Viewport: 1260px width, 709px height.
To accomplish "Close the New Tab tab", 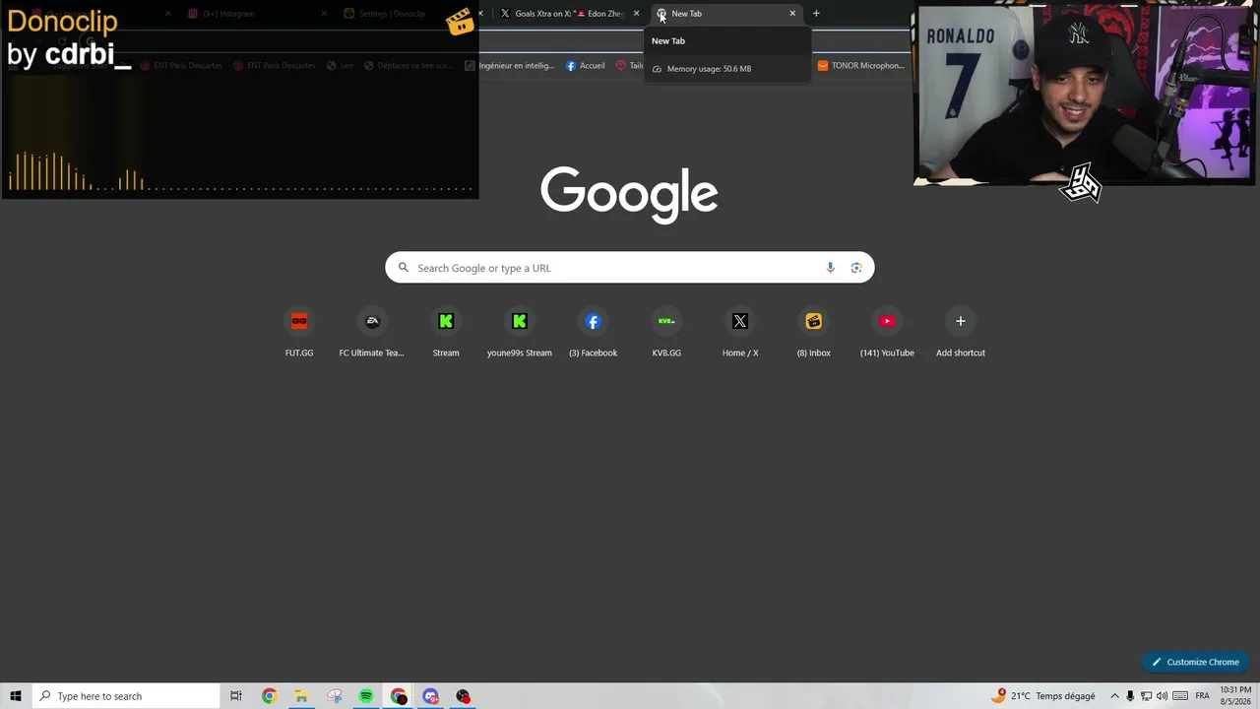I will 792,14.
